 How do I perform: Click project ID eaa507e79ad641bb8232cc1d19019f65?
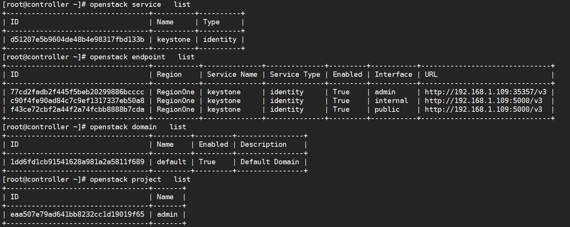coord(77,214)
